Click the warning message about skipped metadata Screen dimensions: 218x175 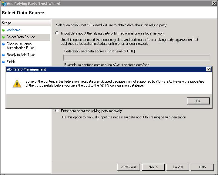click(115, 83)
